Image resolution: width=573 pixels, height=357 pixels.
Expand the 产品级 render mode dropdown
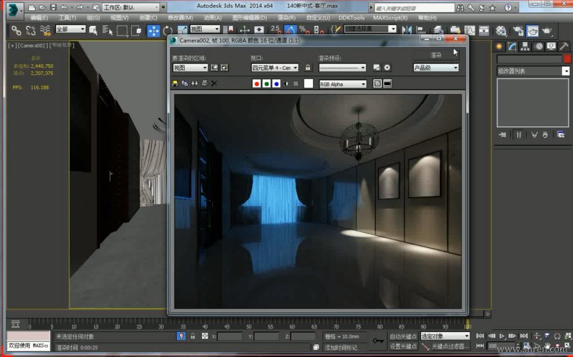(436, 67)
